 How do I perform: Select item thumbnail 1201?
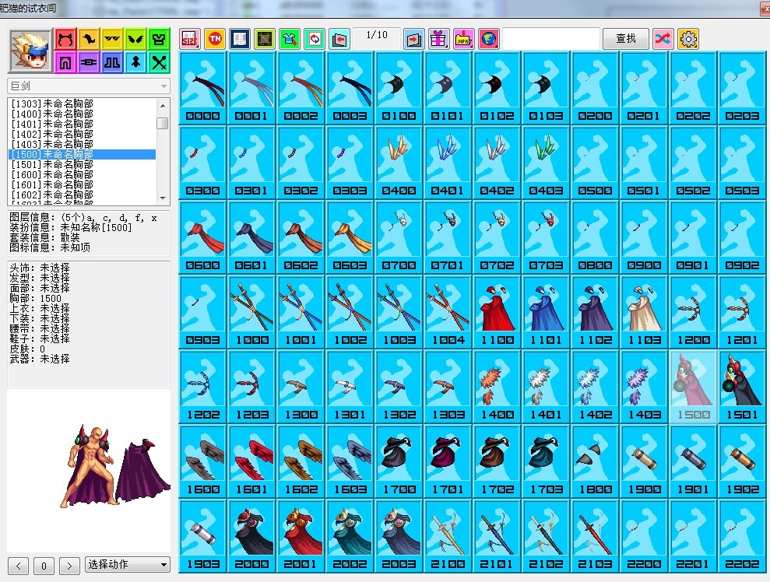[742, 312]
